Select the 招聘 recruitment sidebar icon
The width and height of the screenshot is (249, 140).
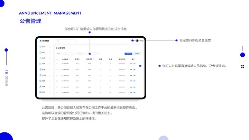(x=40, y=86)
